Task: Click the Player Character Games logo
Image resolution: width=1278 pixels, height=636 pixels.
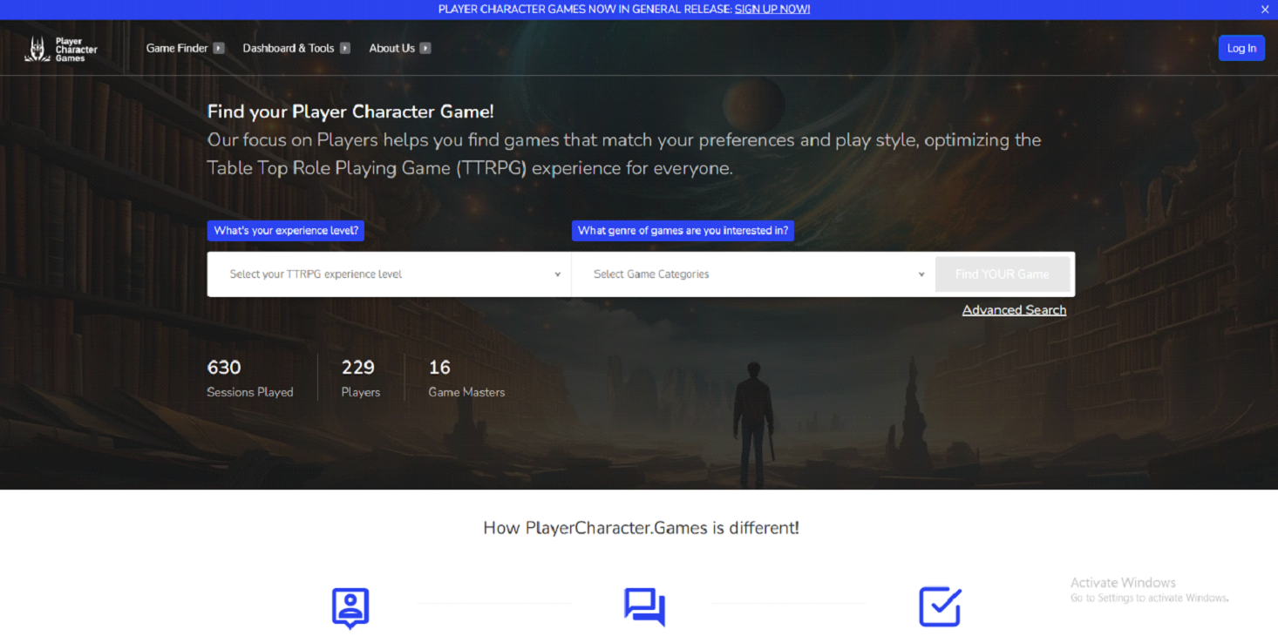Action: click(x=61, y=49)
